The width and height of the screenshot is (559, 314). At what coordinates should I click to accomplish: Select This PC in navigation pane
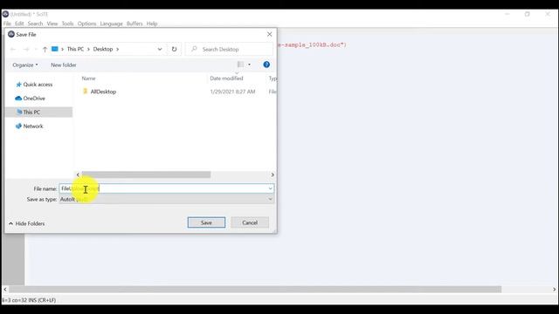click(31, 113)
